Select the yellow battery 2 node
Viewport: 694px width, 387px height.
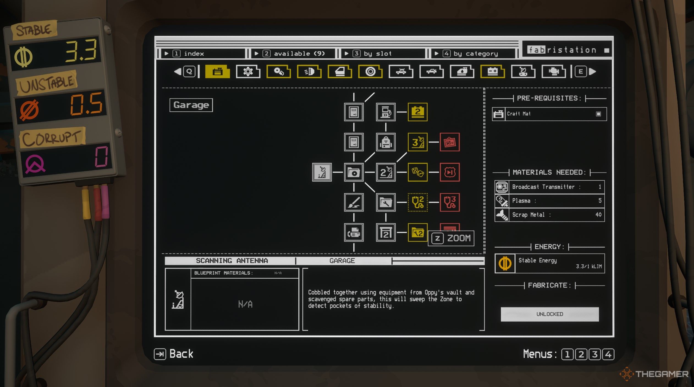click(x=417, y=112)
